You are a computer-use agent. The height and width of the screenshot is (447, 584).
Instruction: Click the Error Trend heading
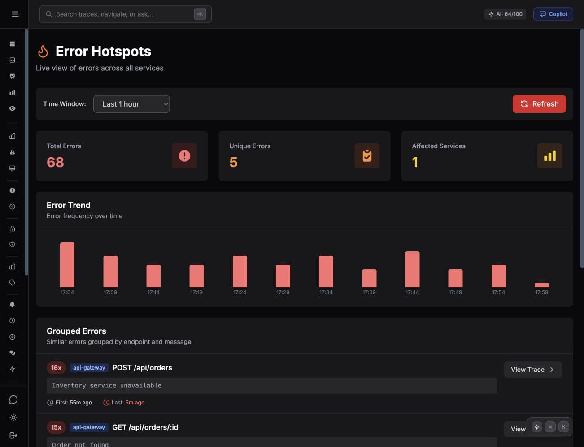(x=69, y=205)
